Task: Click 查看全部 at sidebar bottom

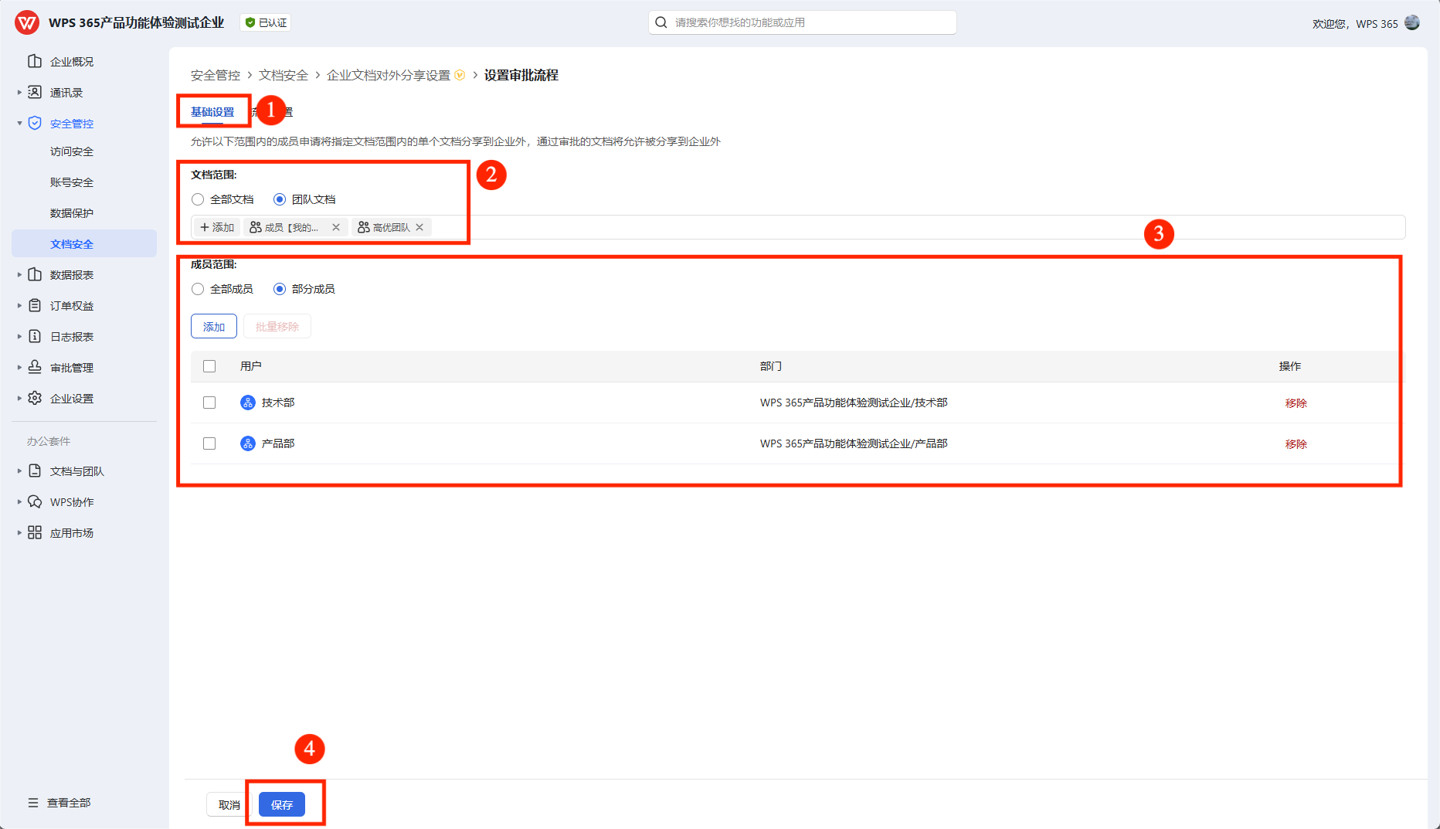Action: tap(69, 803)
